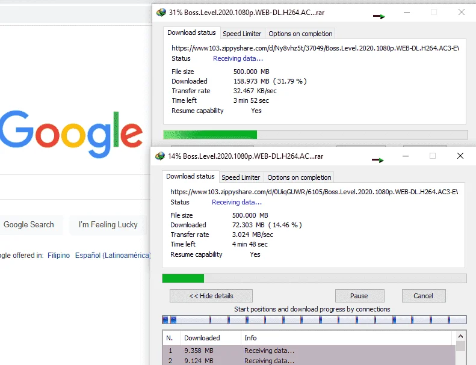Minimize the 31% download window

(x=407, y=12)
